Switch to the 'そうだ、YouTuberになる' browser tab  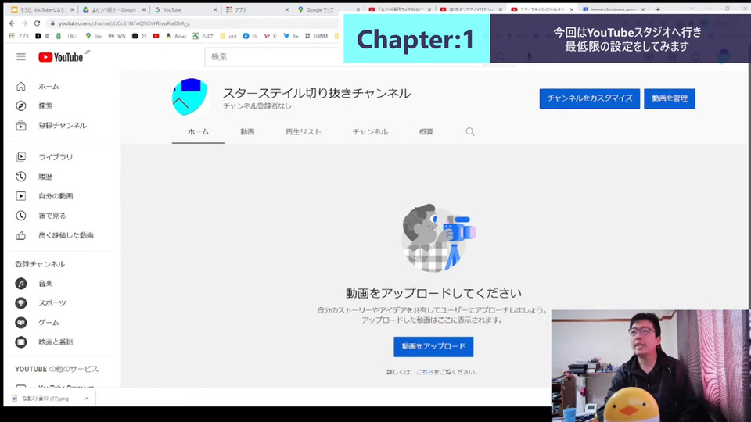coord(41,9)
